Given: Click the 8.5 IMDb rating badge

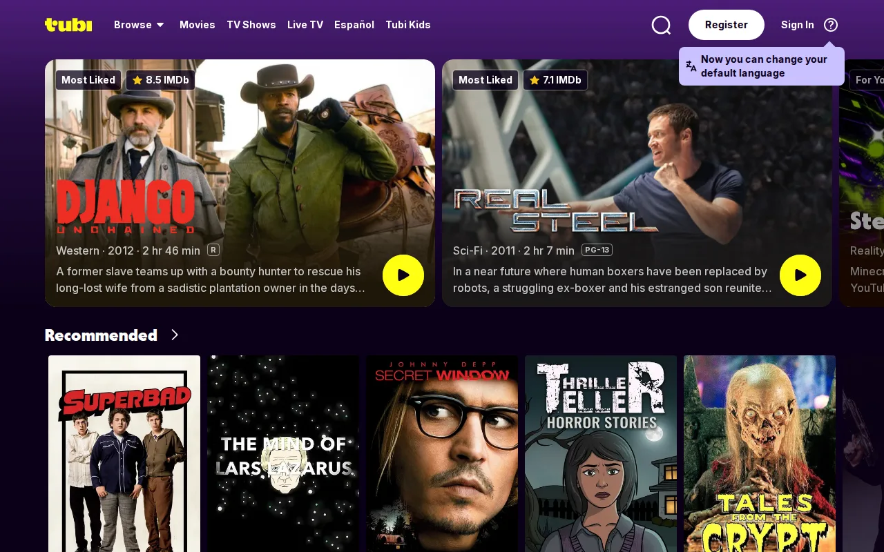Looking at the screenshot, I should click(x=160, y=80).
